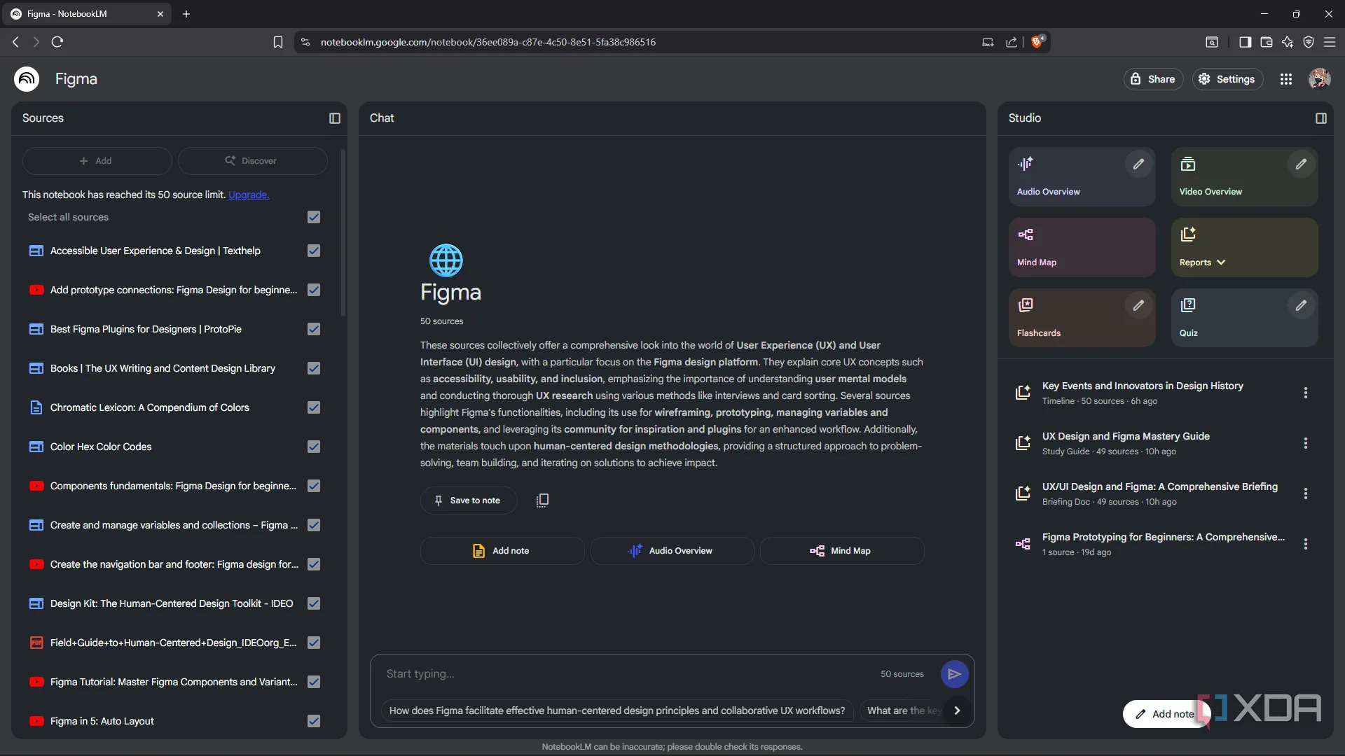Edit the Flashcards options pencil
The height and width of the screenshot is (756, 1345).
point(1138,305)
